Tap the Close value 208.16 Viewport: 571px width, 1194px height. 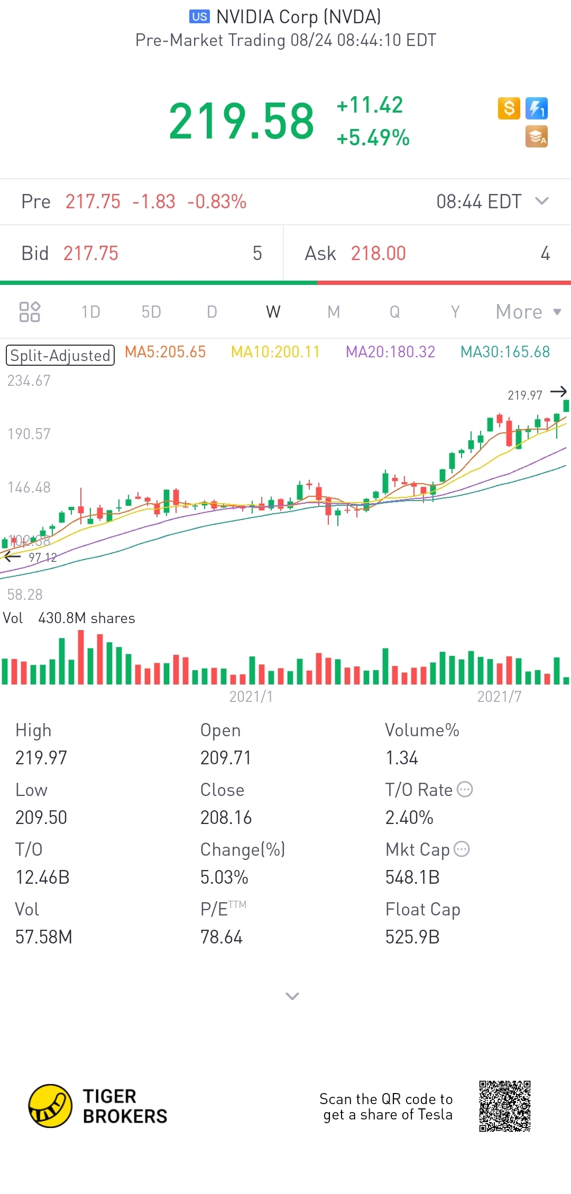226,817
